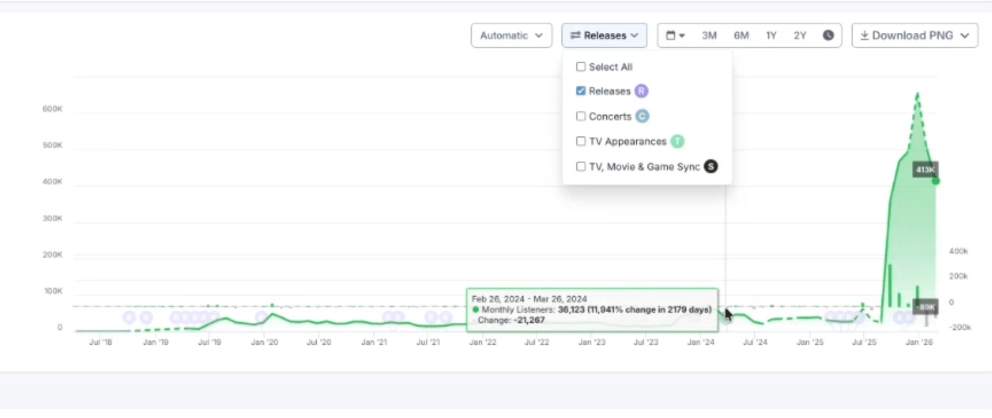Check the Select All checkbox
The image size is (992, 418).
pyautogui.click(x=581, y=67)
